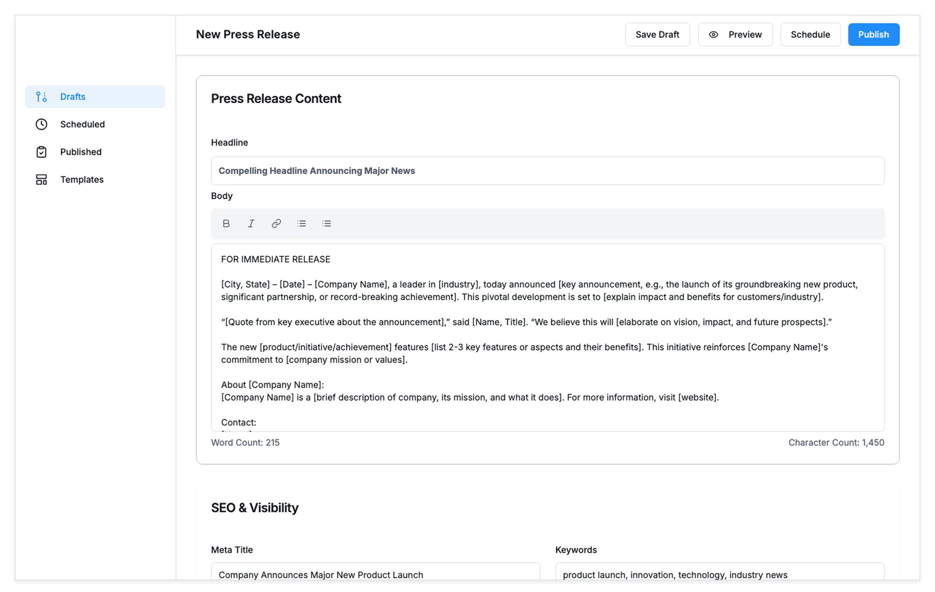
Task: Edit the Keywords input field
Action: [719, 574]
